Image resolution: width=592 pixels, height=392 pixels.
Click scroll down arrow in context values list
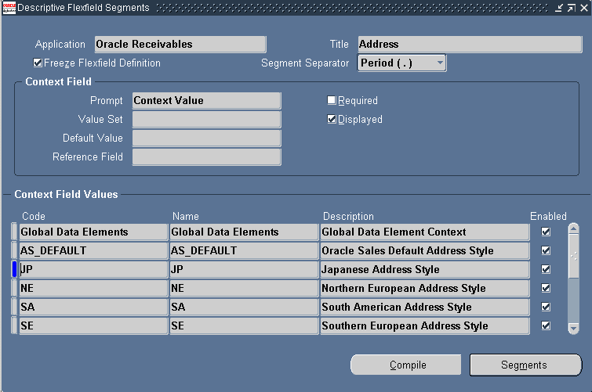(x=573, y=329)
